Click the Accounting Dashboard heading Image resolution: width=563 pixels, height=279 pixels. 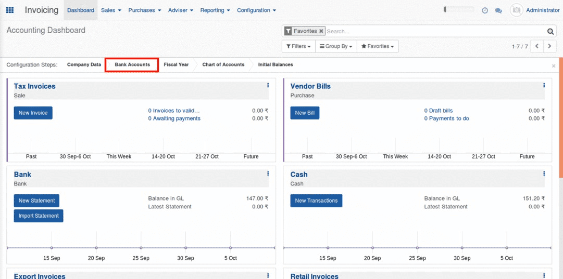(x=46, y=30)
